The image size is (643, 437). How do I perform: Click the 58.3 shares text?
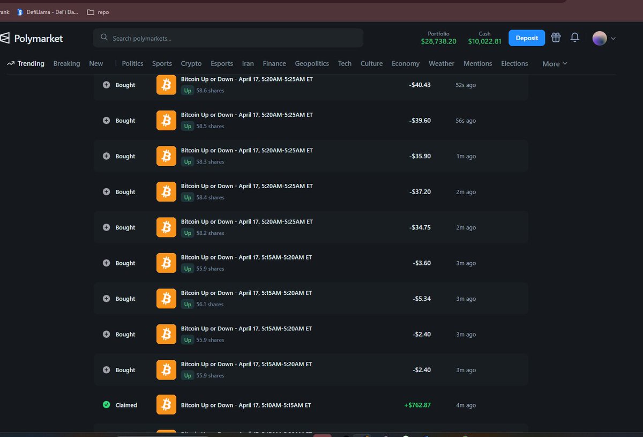tap(210, 162)
